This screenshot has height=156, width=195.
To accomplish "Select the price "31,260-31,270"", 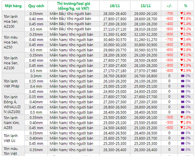I will tap(146, 40).
